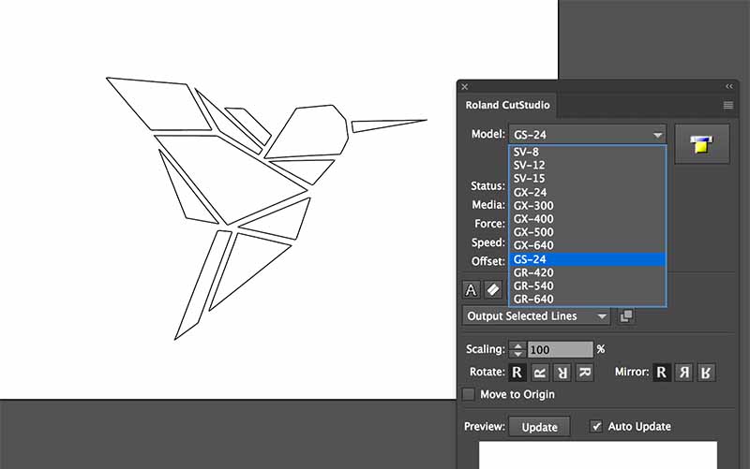Click the Update preview button
This screenshot has width=750, height=469.
tap(540, 427)
